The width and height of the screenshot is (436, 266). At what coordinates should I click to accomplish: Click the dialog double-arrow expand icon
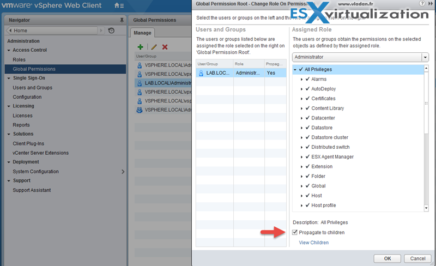click(x=431, y=3)
